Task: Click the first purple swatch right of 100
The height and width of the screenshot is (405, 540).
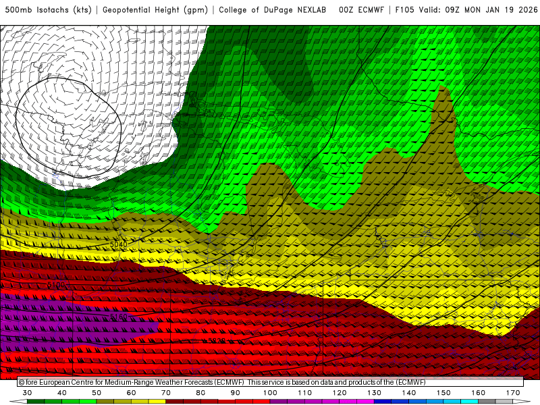Action: coord(279,402)
